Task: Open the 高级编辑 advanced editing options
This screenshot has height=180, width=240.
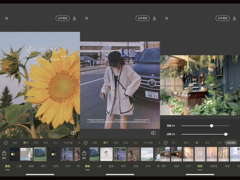Action: point(231,143)
